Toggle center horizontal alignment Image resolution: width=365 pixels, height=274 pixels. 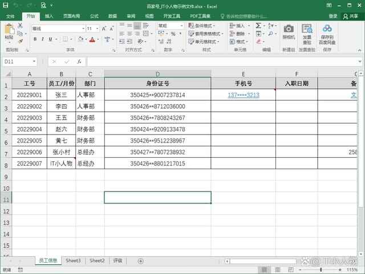click(x=129, y=34)
